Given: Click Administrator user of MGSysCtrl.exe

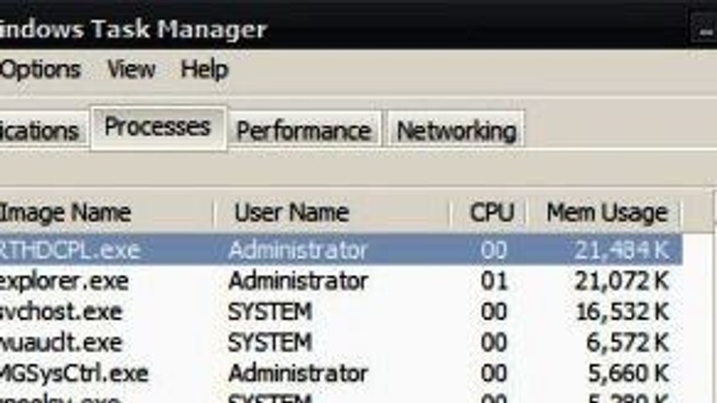Looking at the screenshot, I should pos(298,373).
